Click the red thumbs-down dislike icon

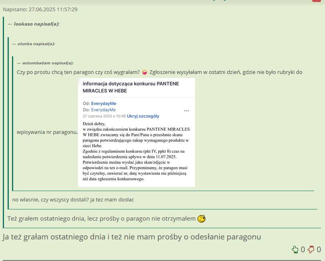(311, 250)
